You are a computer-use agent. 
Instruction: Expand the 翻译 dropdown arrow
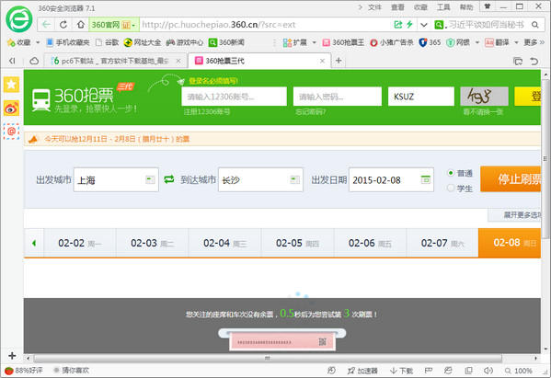coord(516,42)
